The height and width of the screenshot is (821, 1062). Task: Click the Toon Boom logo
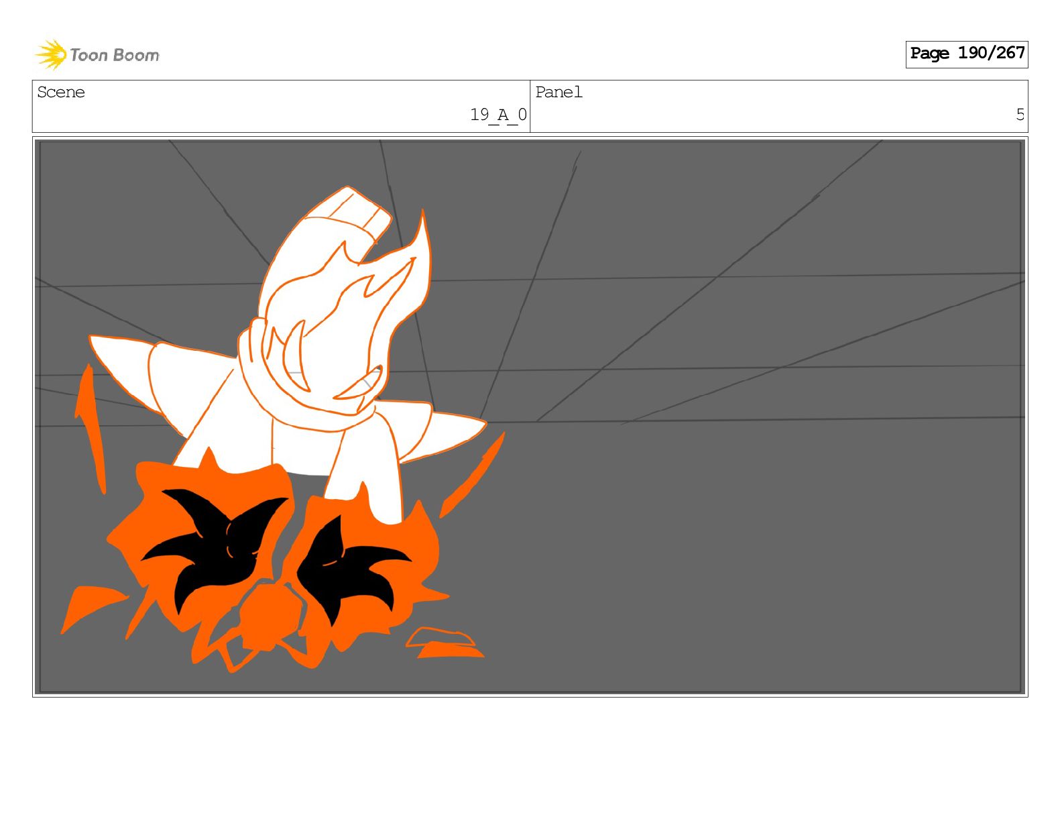coord(97,54)
